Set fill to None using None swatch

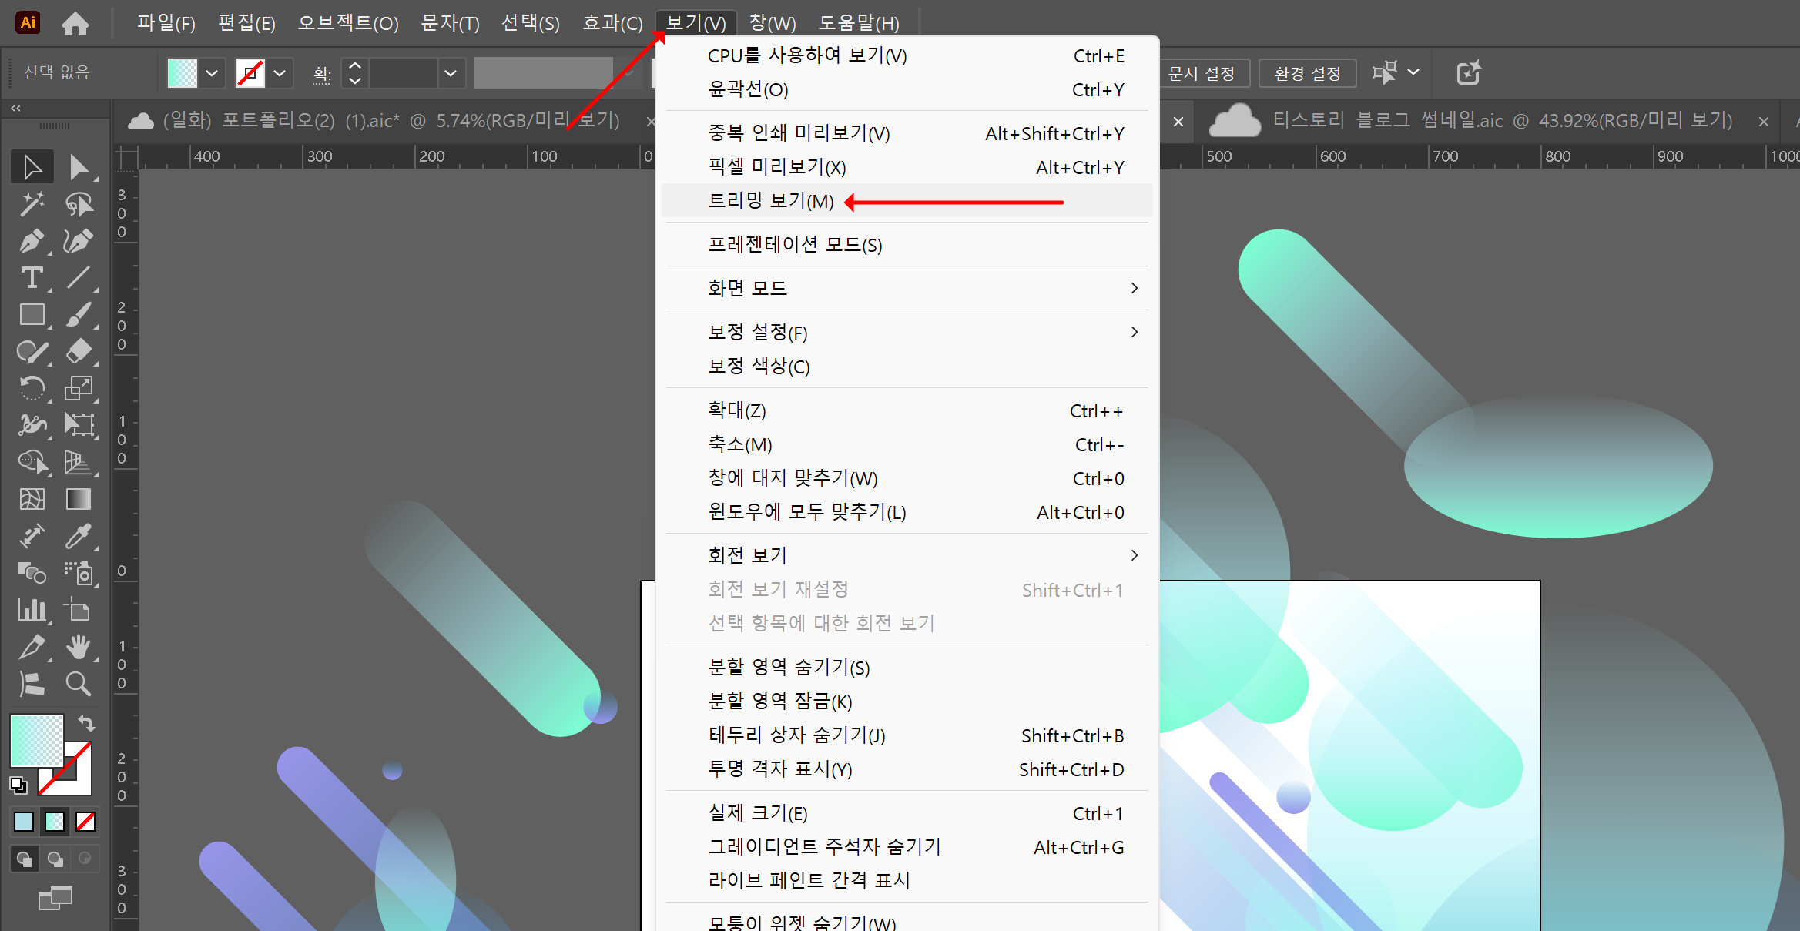pyautogui.click(x=85, y=822)
